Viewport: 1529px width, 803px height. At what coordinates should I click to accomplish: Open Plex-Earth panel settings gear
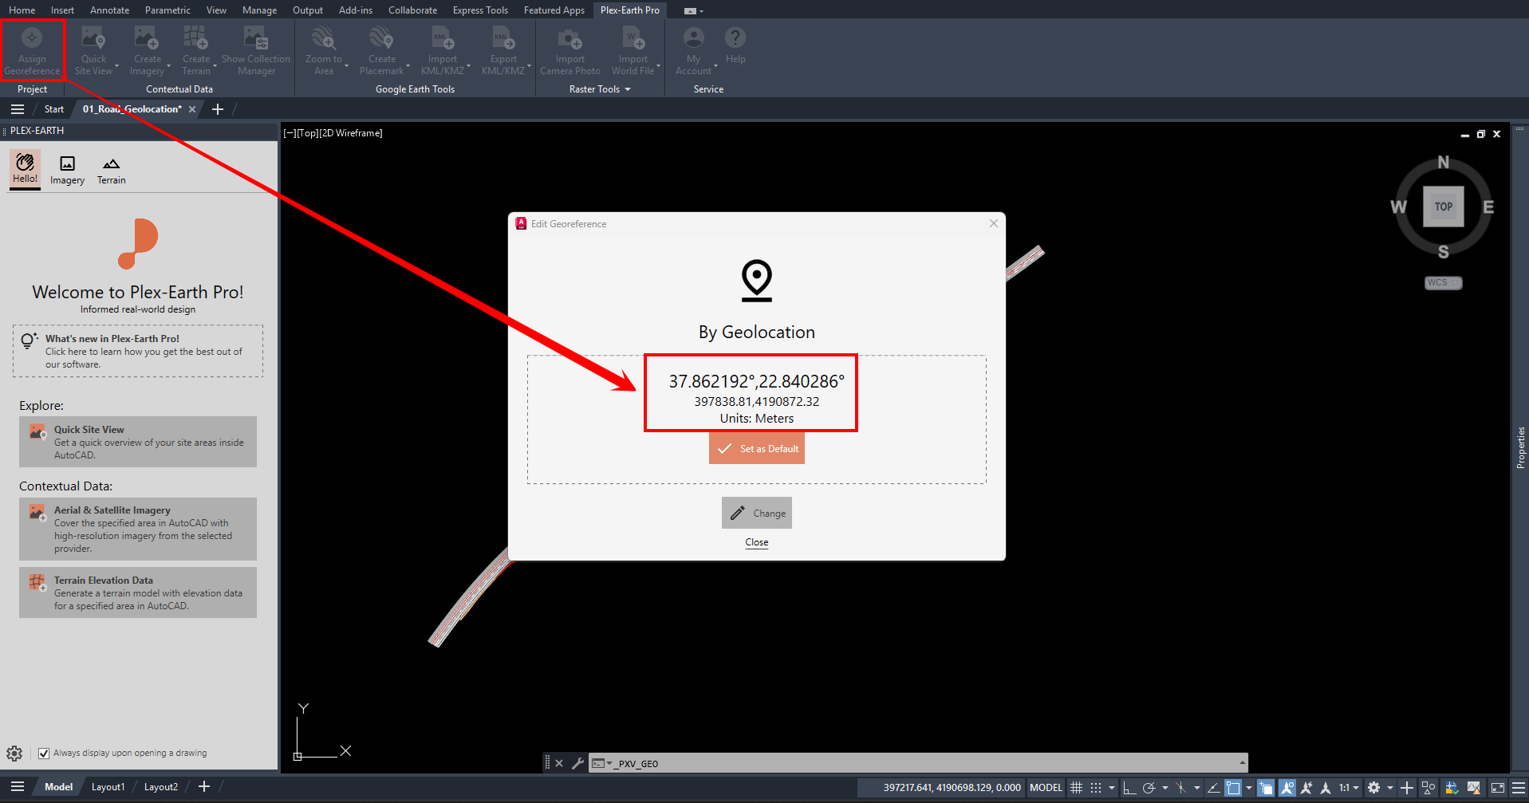14,754
